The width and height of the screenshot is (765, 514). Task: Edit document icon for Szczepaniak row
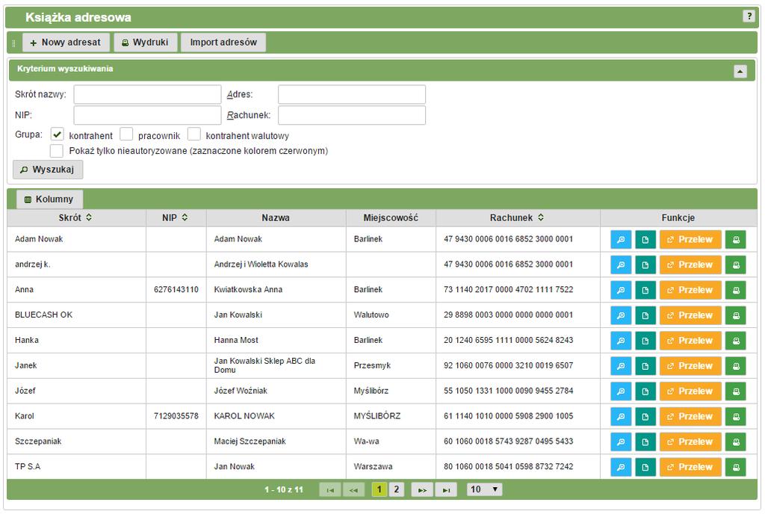point(645,442)
